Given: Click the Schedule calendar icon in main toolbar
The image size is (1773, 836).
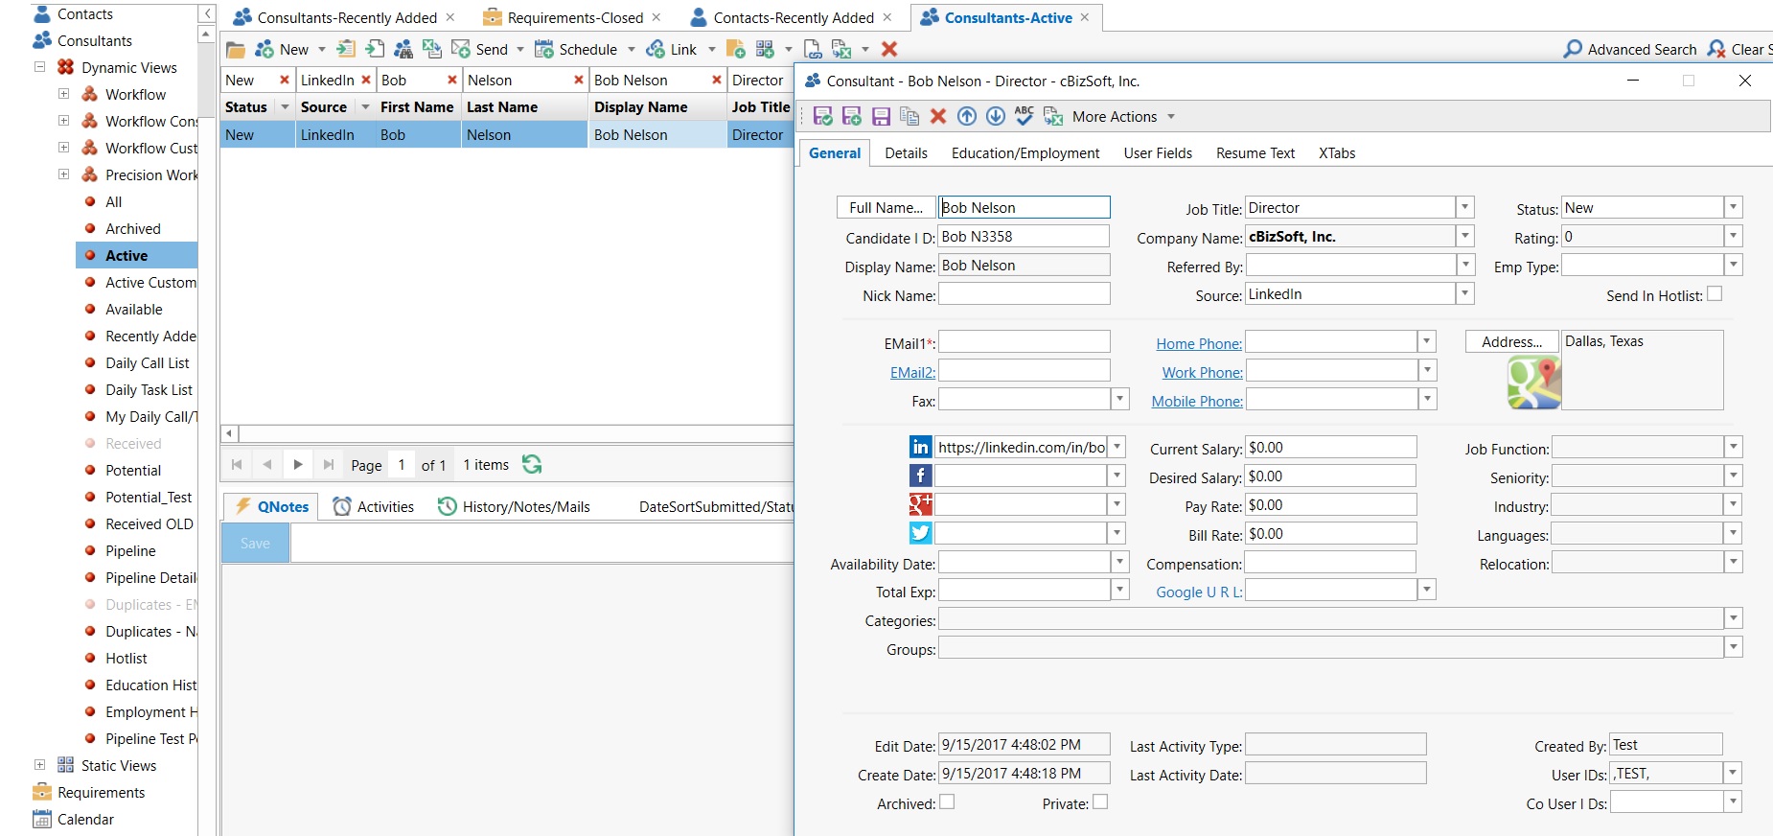Looking at the screenshot, I should click(544, 49).
